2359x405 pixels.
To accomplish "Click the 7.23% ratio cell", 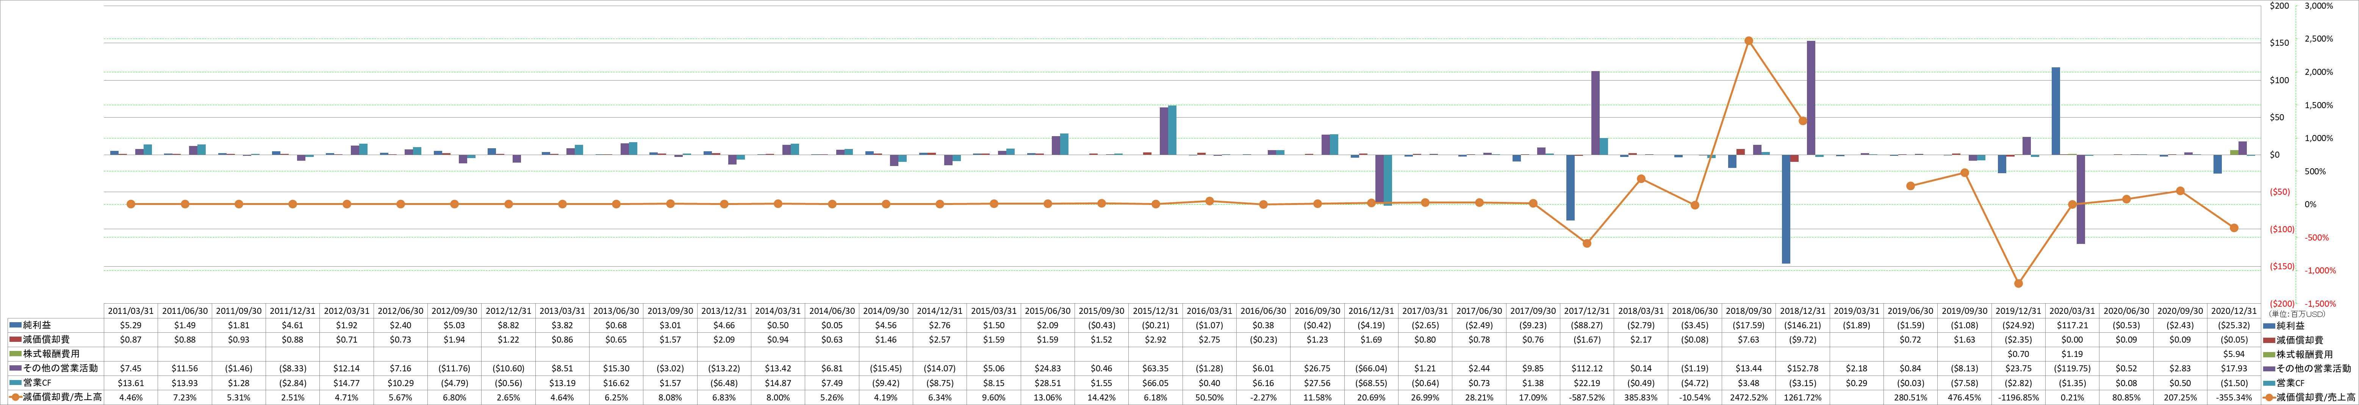I will tap(185, 398).
